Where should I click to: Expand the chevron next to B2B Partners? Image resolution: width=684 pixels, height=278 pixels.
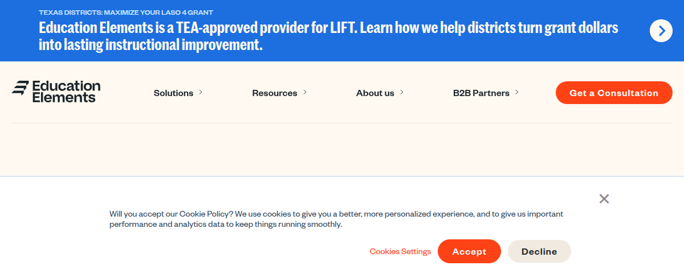517,92
